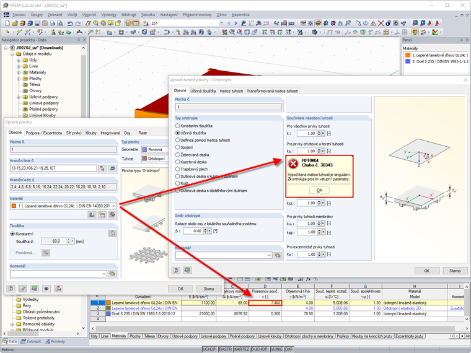This screenshot has width=471, height=353.
Task: Click the pick boundary lines icon
Action: (x=102, y=168)
